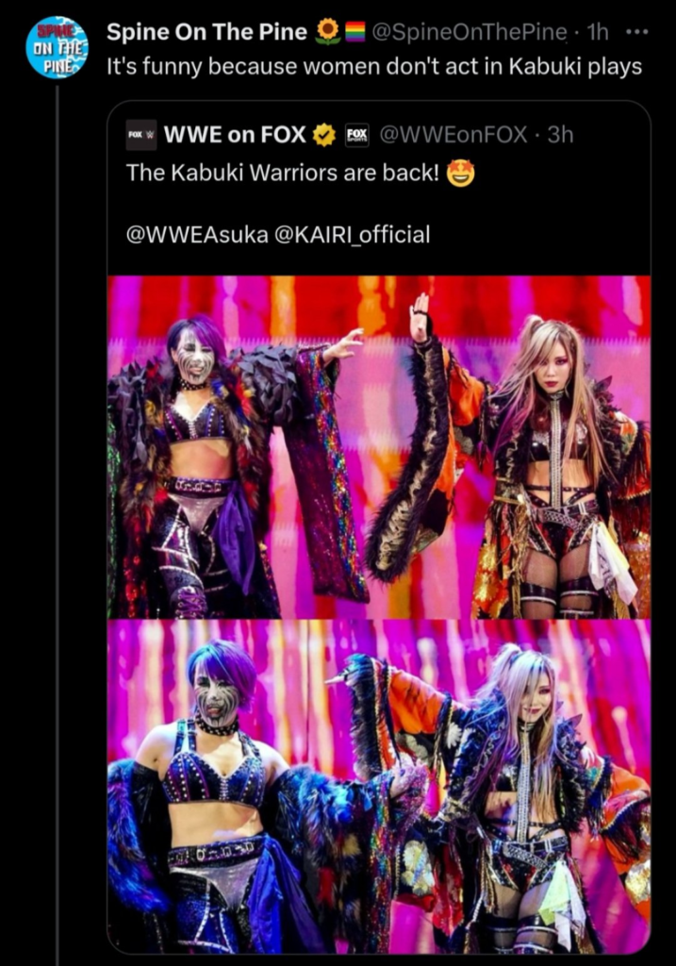
Task: Click "The Kabuki Warriors are back!" text
Action: (283, 174)
